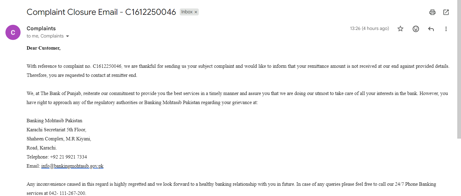Click the Inbox label tag
The height and width of the screenshot is (196, 461).
coord(187,12)
